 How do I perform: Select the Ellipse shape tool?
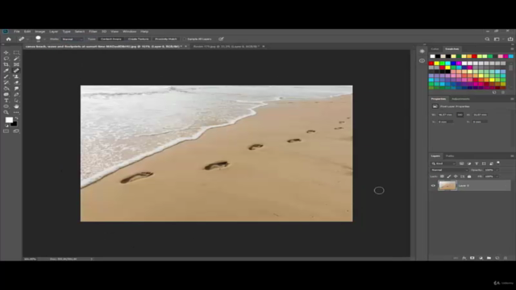pos(6,106)
